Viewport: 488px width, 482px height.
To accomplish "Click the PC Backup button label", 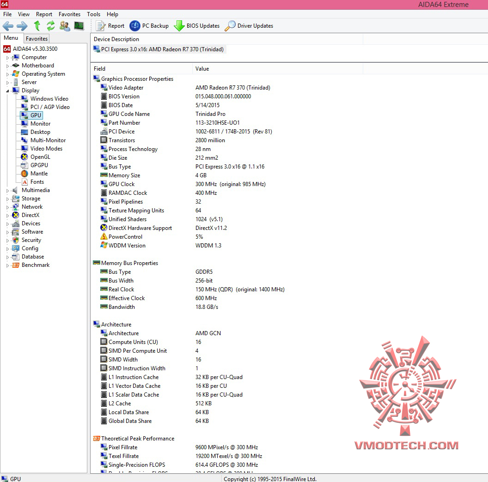I will click(155, 26).
